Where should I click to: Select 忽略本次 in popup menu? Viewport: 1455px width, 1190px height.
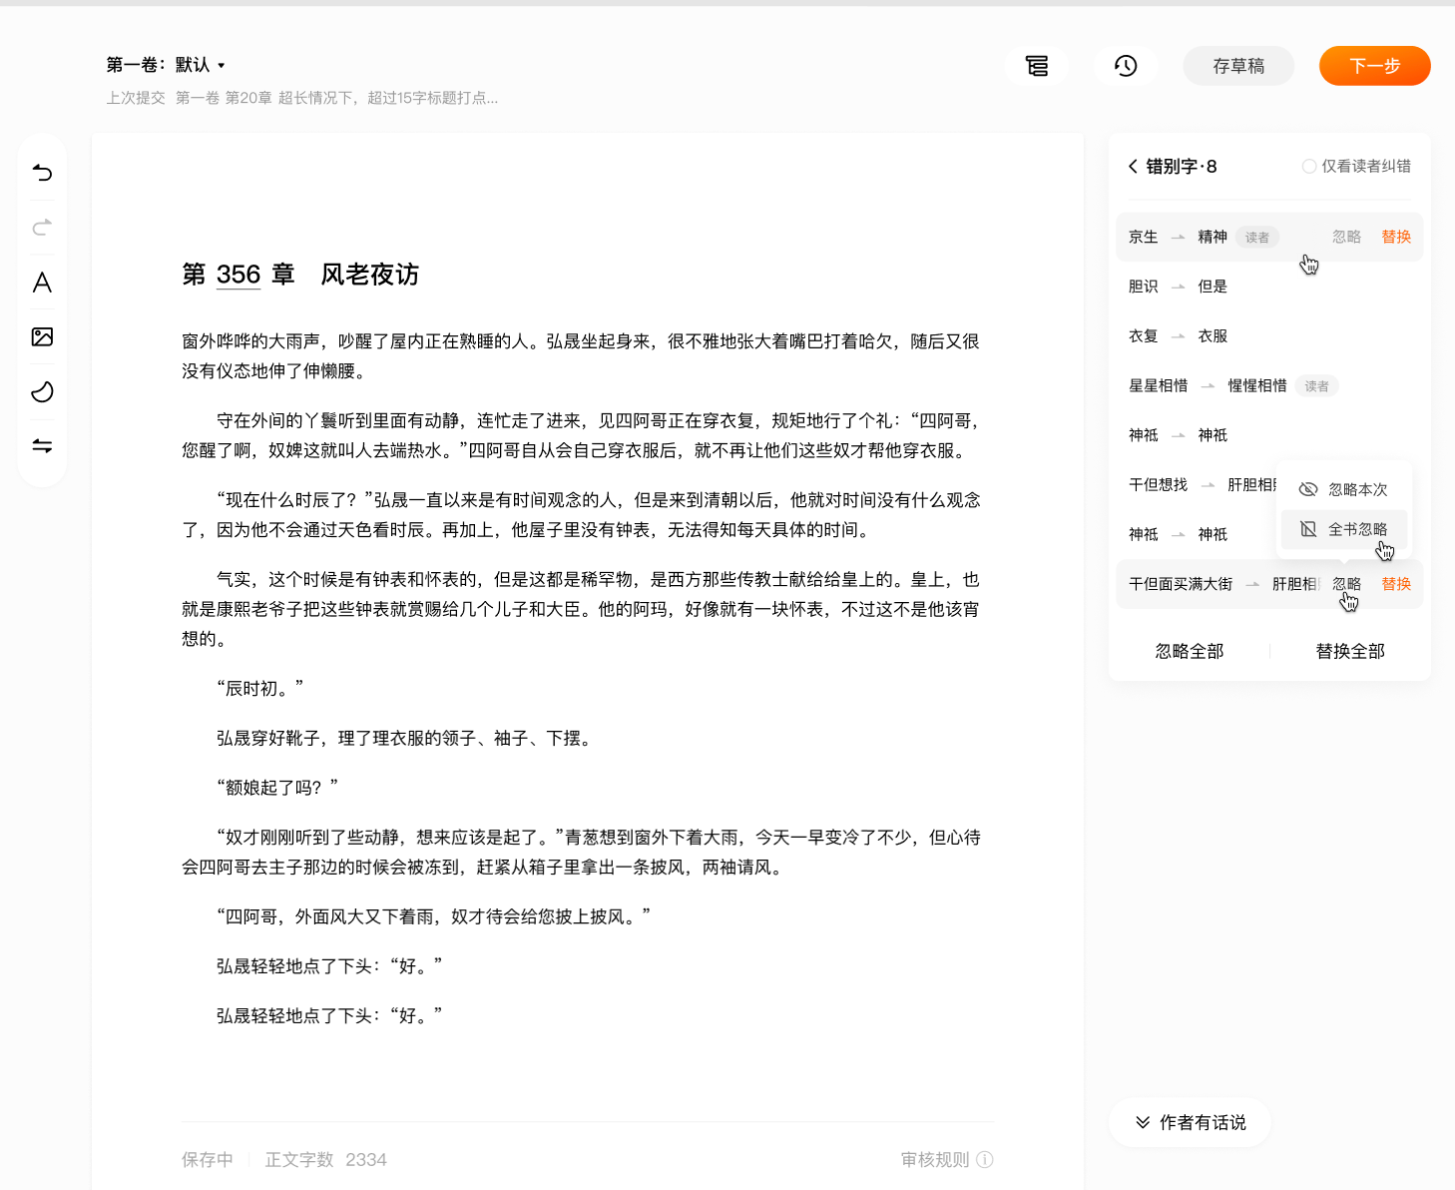[1344, 489]
